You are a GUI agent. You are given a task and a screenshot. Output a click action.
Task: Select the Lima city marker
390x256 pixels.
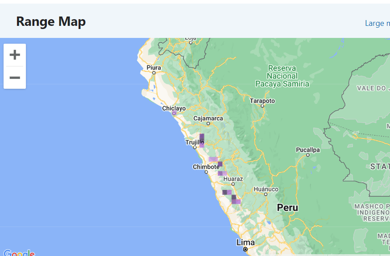245,249
